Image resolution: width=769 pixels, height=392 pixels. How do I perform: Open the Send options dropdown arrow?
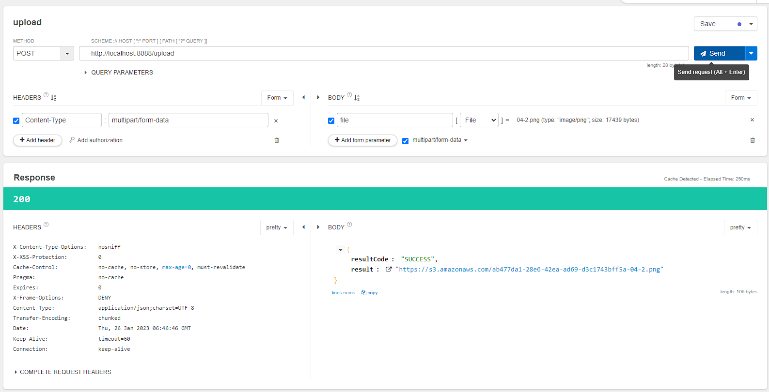pyautogui.click(x=751, y=53)
